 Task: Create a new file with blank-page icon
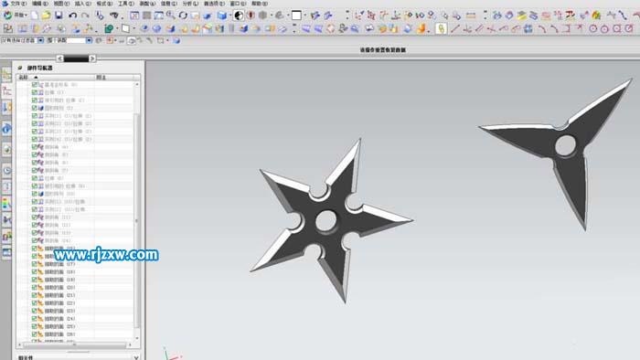(35, 16)
